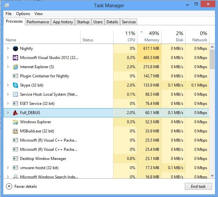Image resolution: width=218 pixels, height=197 pixels.
Task: Expand the Internet Explorer process group
Action: click(x=8, y=67)
